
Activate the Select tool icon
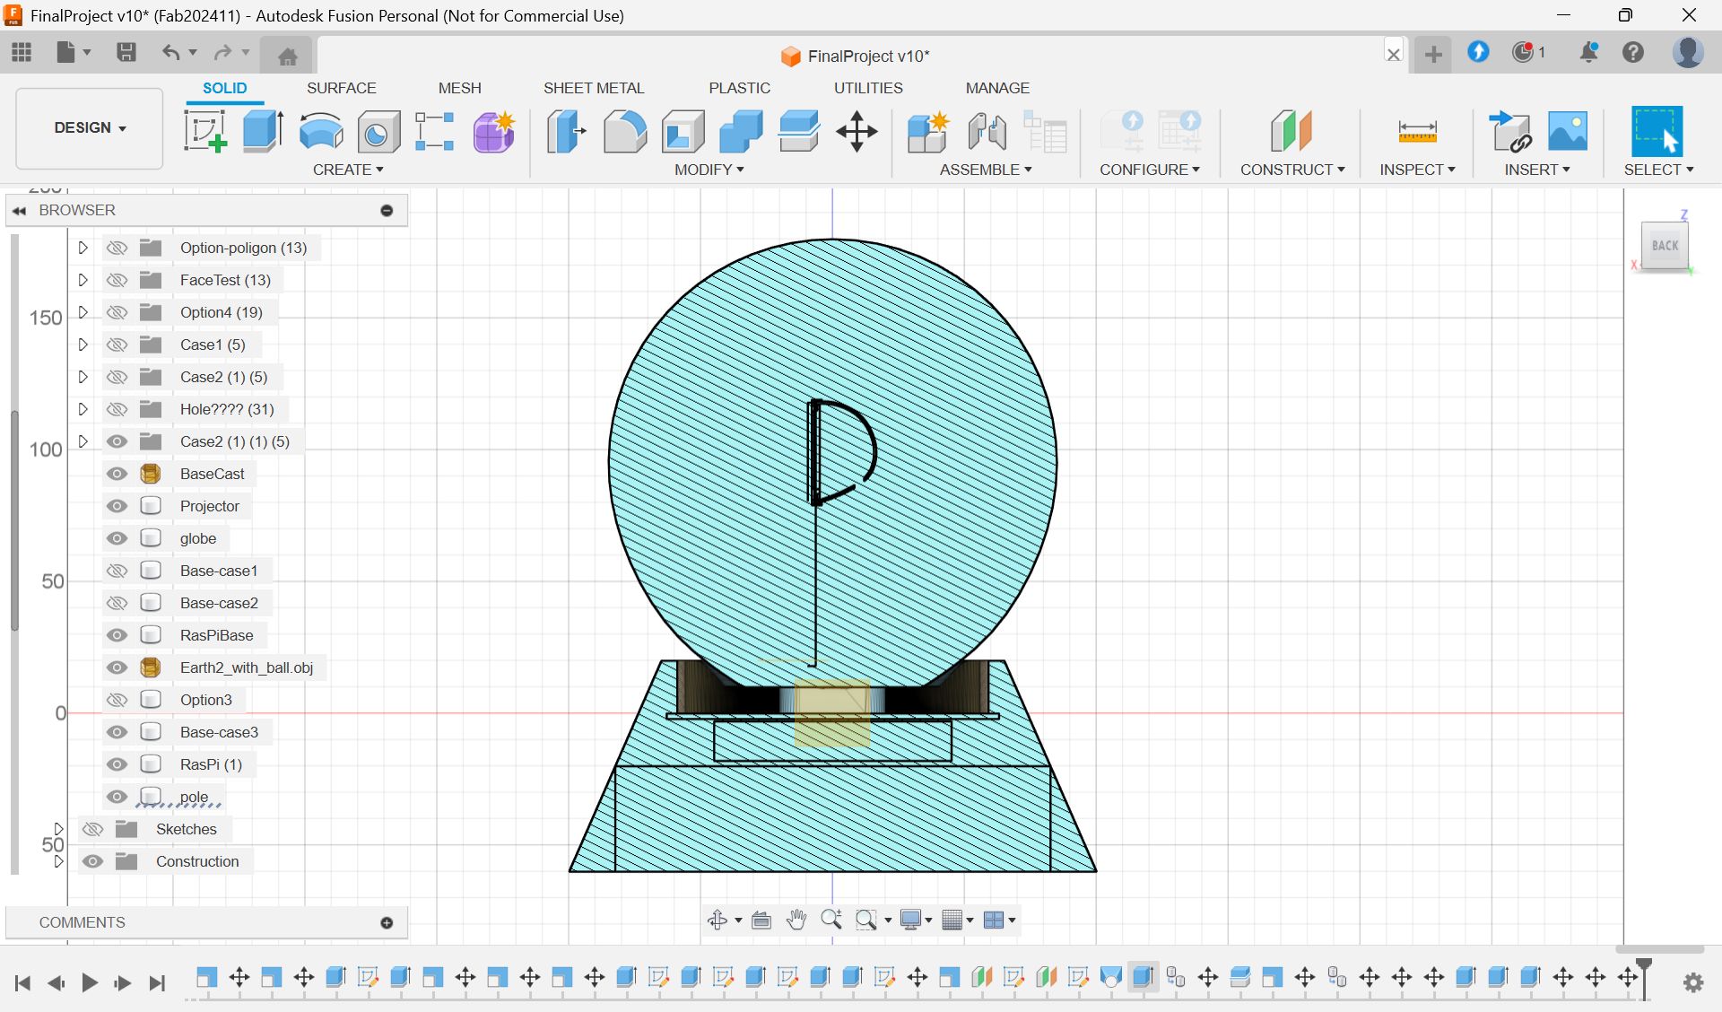tap(1657, 131)
